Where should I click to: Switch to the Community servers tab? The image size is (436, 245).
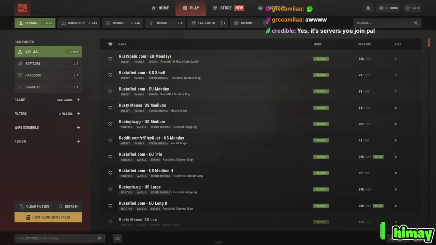pos(79,23)
